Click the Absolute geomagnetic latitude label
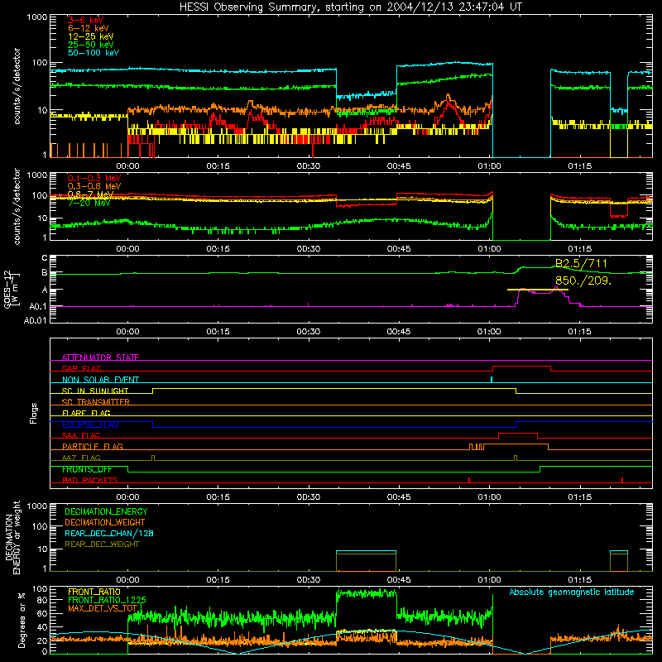This screenshot has width=662, height=662. pyautogui.click(x=572, y=592)
